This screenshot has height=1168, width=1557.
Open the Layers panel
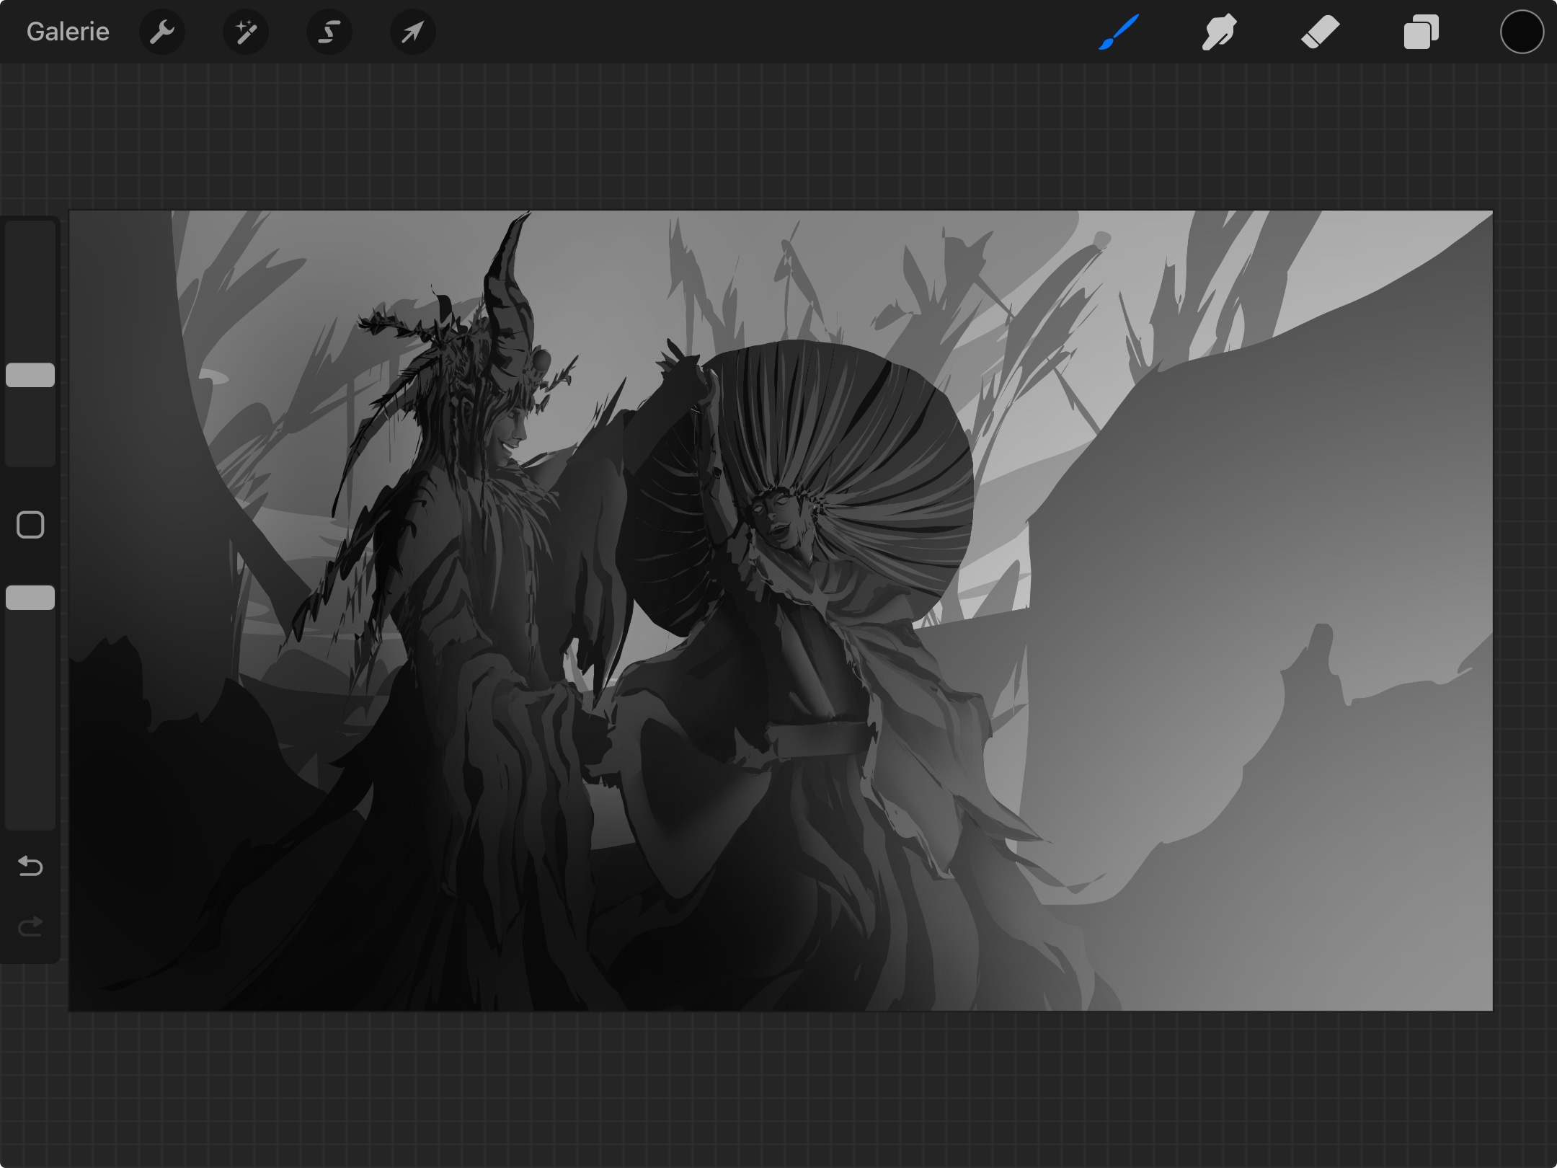(x=1421, y=32)
